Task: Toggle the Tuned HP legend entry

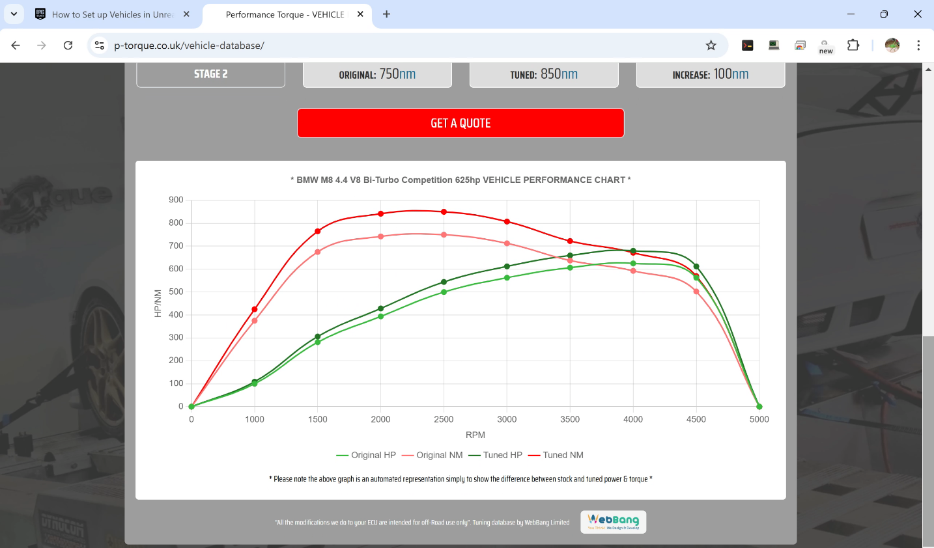Action: pyautogui.click(x=495, y=455)
